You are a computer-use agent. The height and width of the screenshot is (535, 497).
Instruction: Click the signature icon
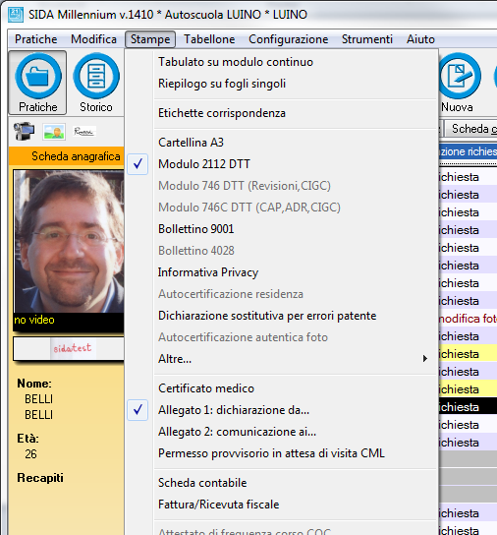[x=84, y=132]
